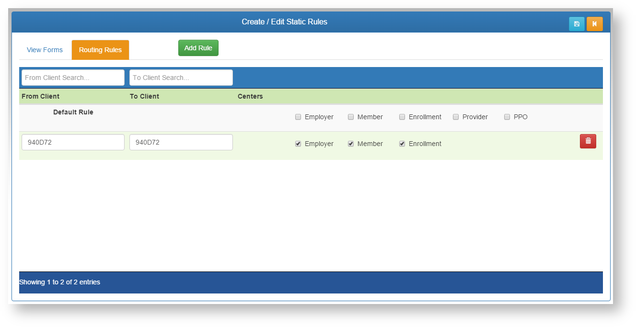Switch to the View Forms tab

[45, 50]
